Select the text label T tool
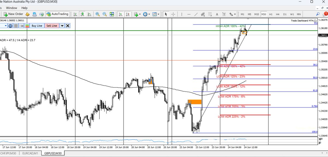This screenshot has height=157, width=328. (225, 14)
